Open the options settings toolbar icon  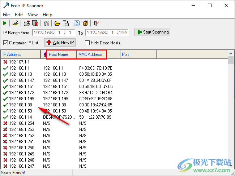pyautogui.click(x=46, y=23)
